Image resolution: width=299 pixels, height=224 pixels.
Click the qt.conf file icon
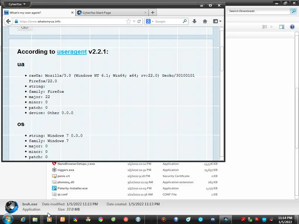tap(54, 194)
